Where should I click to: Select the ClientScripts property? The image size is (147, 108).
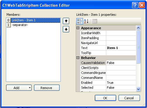(x=93, y=68)
